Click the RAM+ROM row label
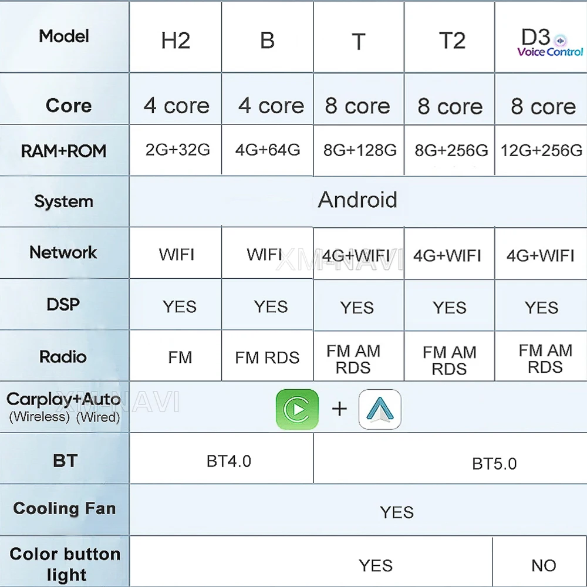Screen dimensions: 587x587 click(63, 151)
